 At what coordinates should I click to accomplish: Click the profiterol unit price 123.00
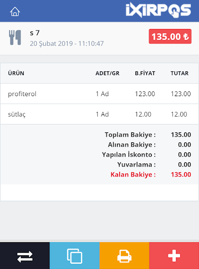point(145,94)
